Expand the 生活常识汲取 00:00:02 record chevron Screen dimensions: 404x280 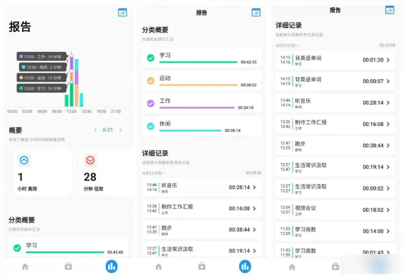click(388, 189)
